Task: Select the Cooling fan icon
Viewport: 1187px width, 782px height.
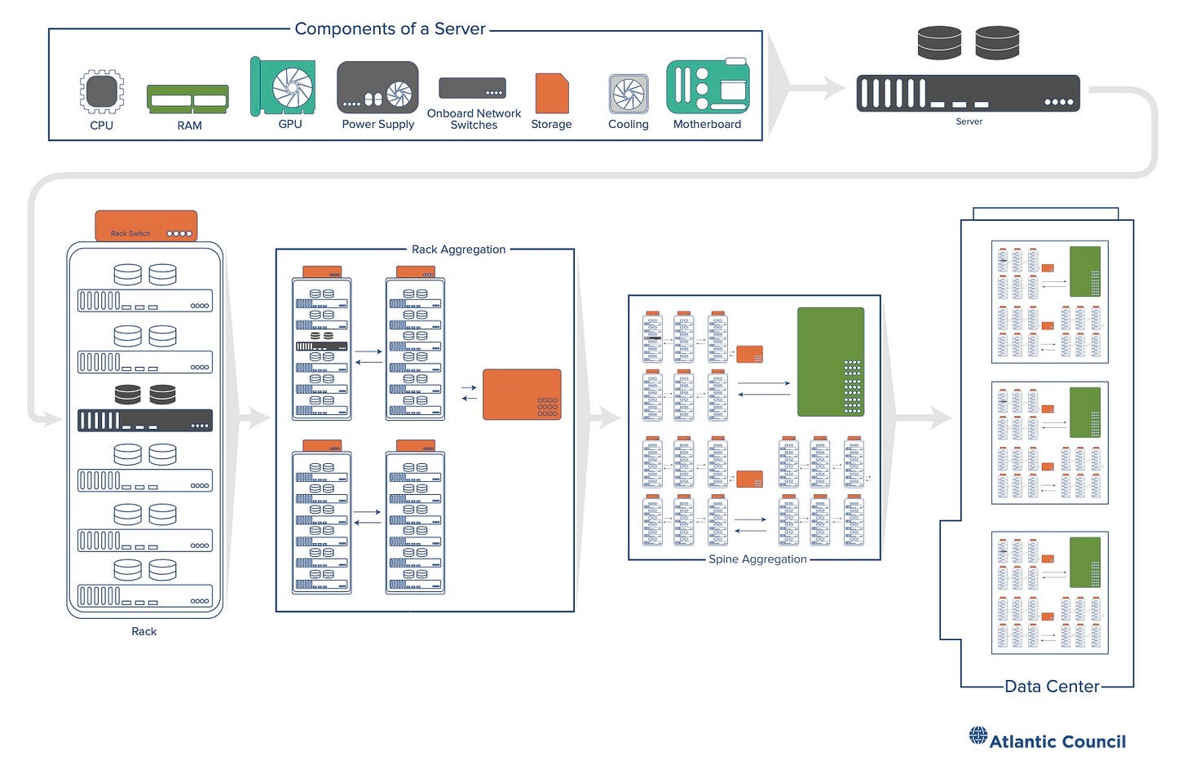Action: pyautogui.click(x=629, y=94)
